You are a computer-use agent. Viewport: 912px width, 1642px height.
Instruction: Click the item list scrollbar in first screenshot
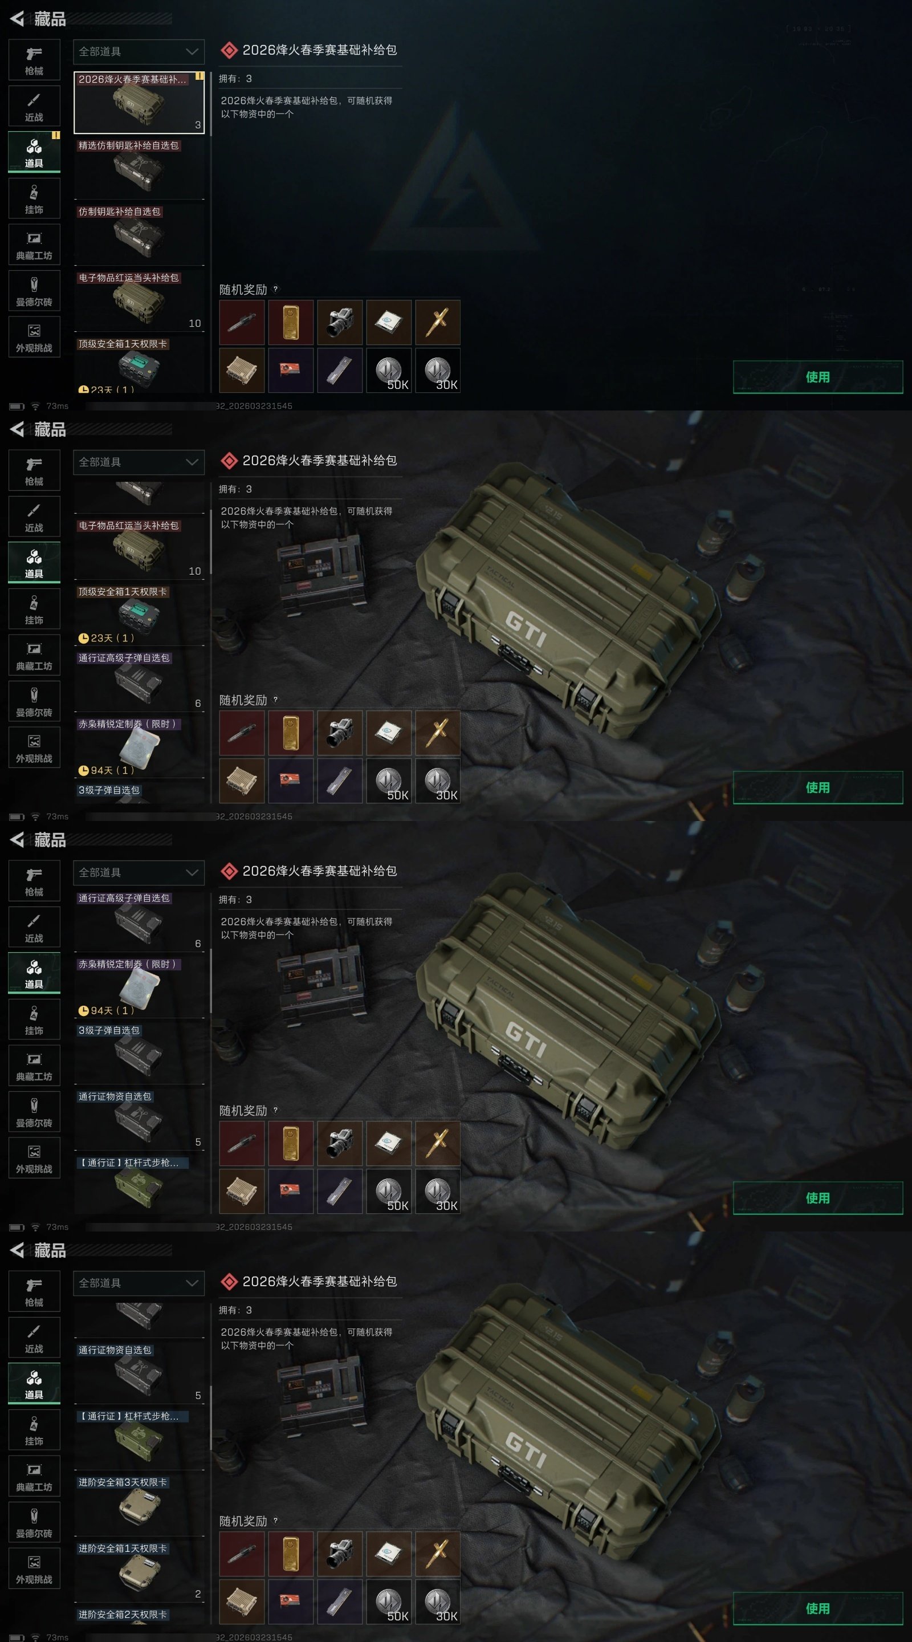coord(210,231)
